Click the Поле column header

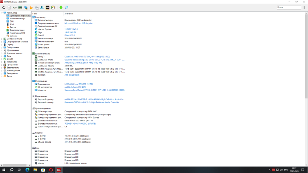click(48, 14)
